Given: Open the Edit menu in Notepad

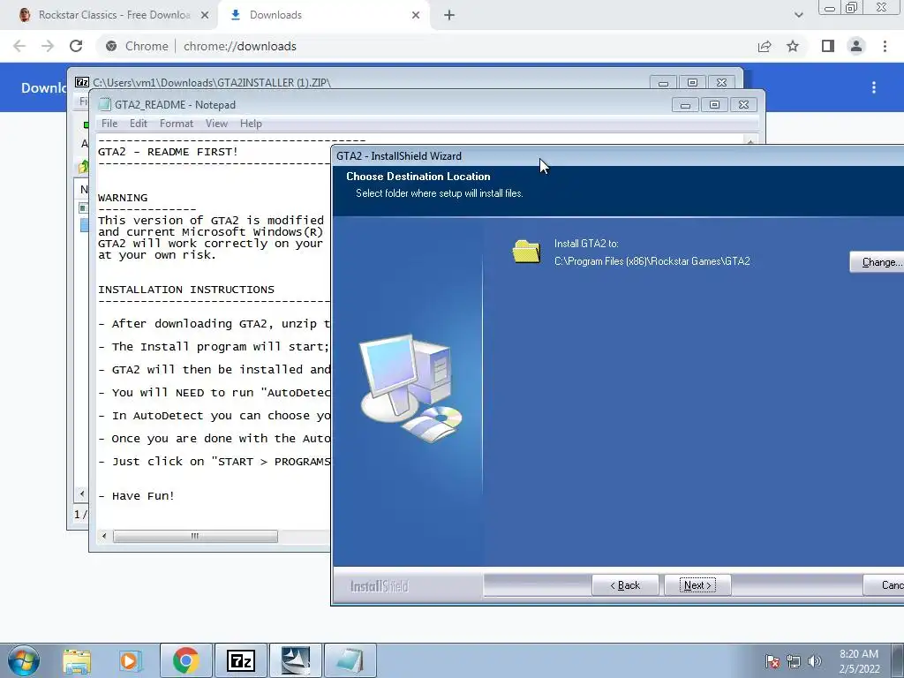Looking at the screenshot, I should pyautogui.click(x=139, y=124).
